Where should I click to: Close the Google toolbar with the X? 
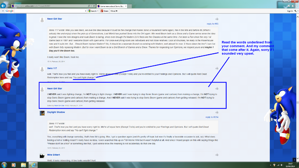3,11
